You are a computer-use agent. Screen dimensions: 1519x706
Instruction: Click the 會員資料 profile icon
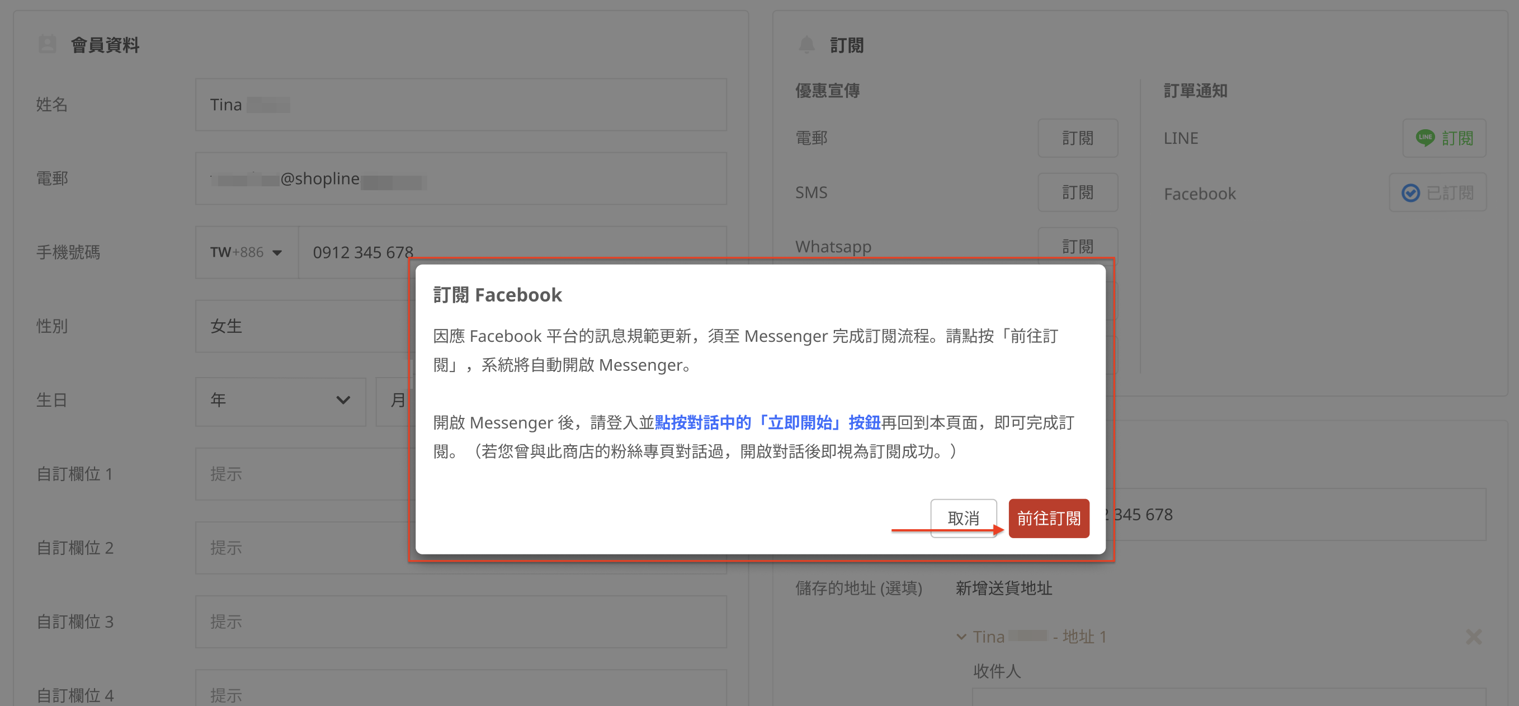[46, 44]
